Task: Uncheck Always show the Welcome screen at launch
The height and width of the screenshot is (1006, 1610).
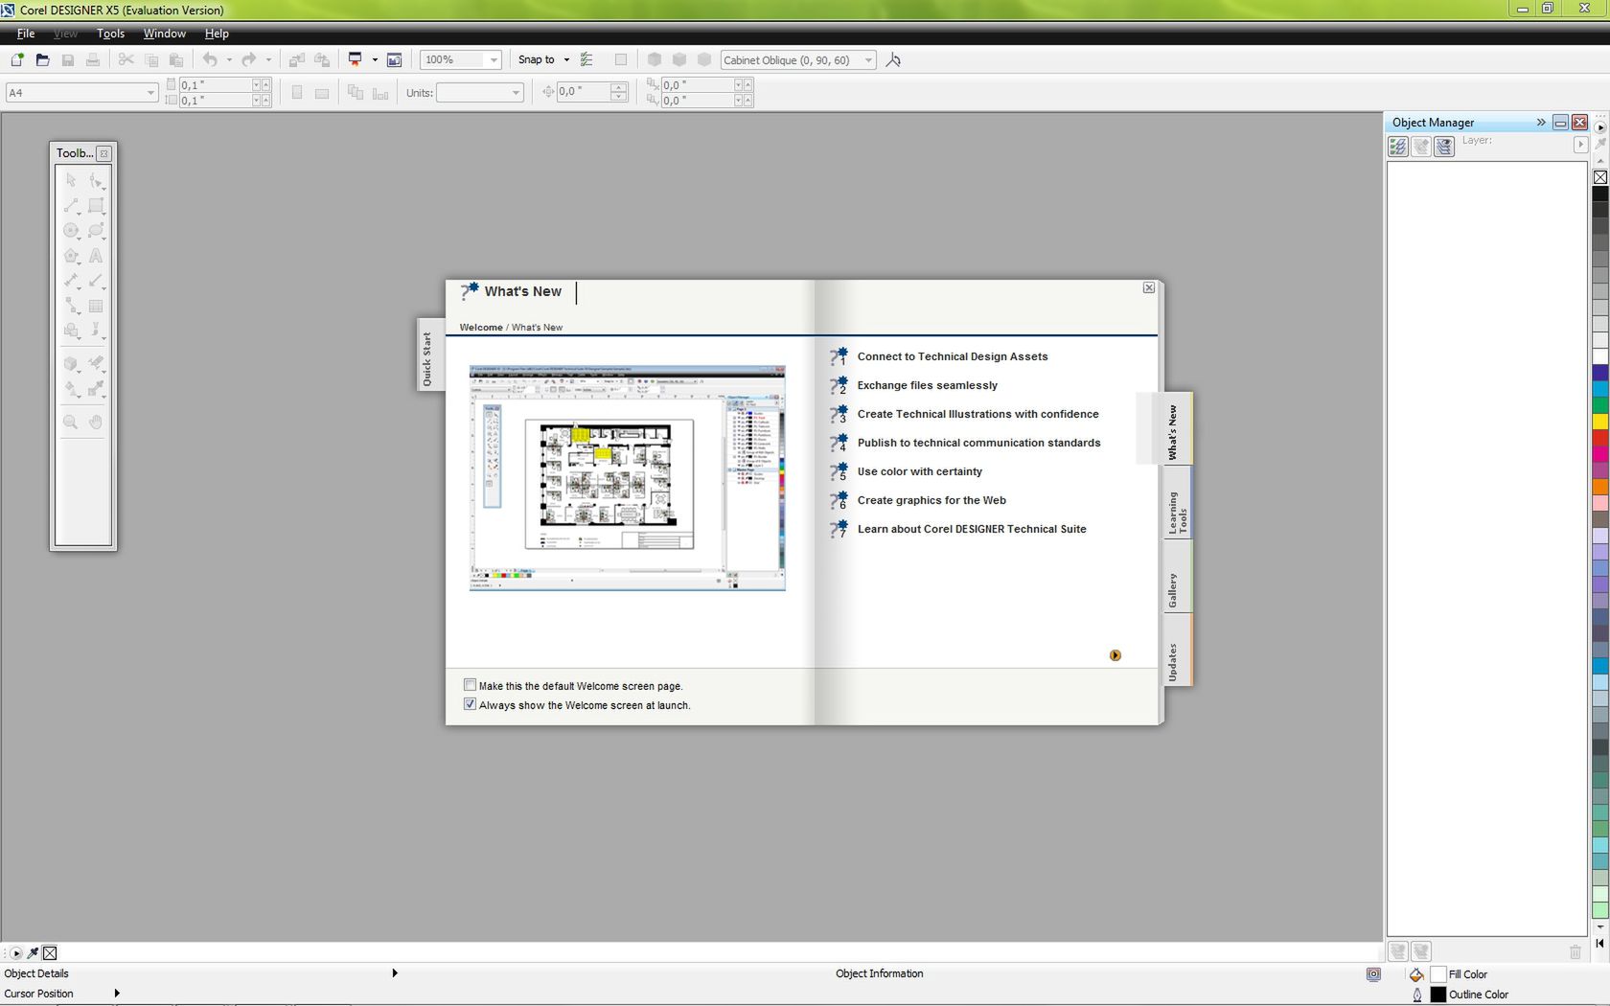Action: pos(470,704)
